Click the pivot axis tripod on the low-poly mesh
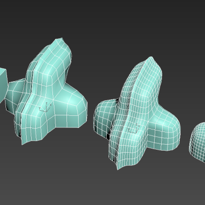The image size is (205, 205). (x=45, y=107)
